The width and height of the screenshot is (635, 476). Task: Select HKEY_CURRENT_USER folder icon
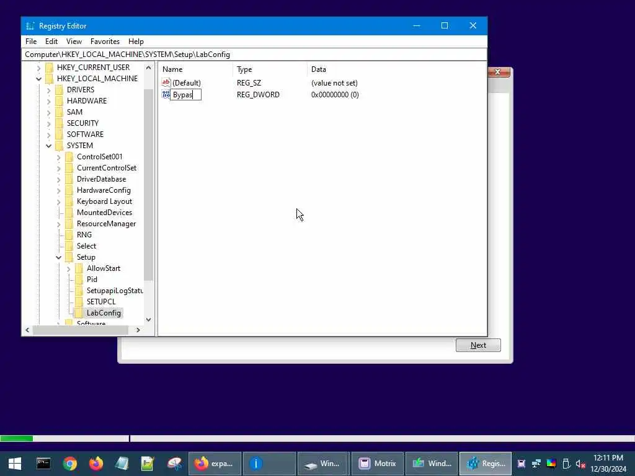click(50, 67)
